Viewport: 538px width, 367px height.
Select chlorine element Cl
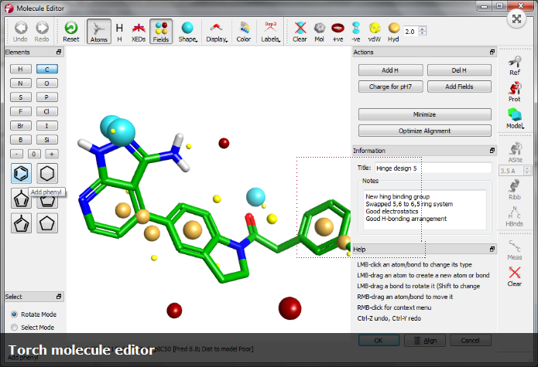[x=47, y=111]
